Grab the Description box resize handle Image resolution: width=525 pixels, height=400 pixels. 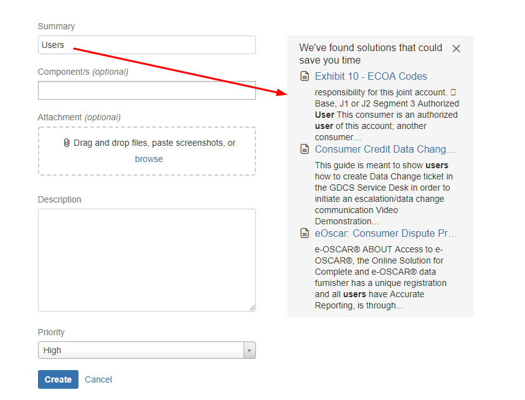[x=252, y=308]
